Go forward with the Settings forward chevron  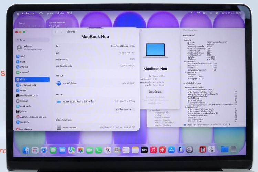[x=62, y=32]
